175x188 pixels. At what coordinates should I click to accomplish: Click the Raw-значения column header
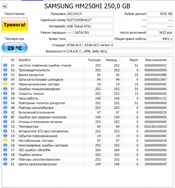(154, 60)
